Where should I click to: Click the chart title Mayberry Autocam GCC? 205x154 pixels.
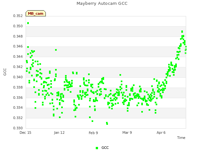click(x=102, y=4)
